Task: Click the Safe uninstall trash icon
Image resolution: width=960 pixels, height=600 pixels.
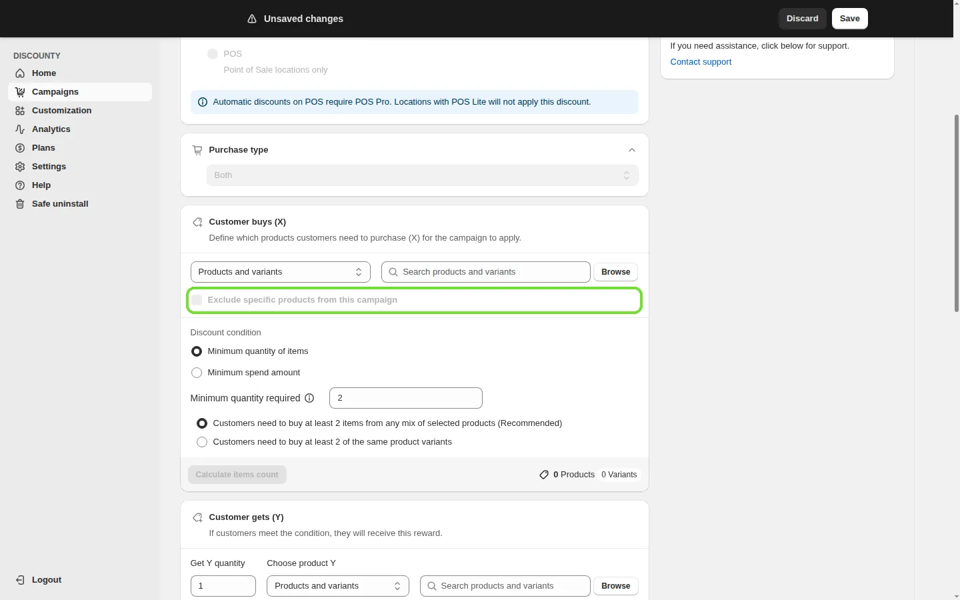Action: (20, 204)
